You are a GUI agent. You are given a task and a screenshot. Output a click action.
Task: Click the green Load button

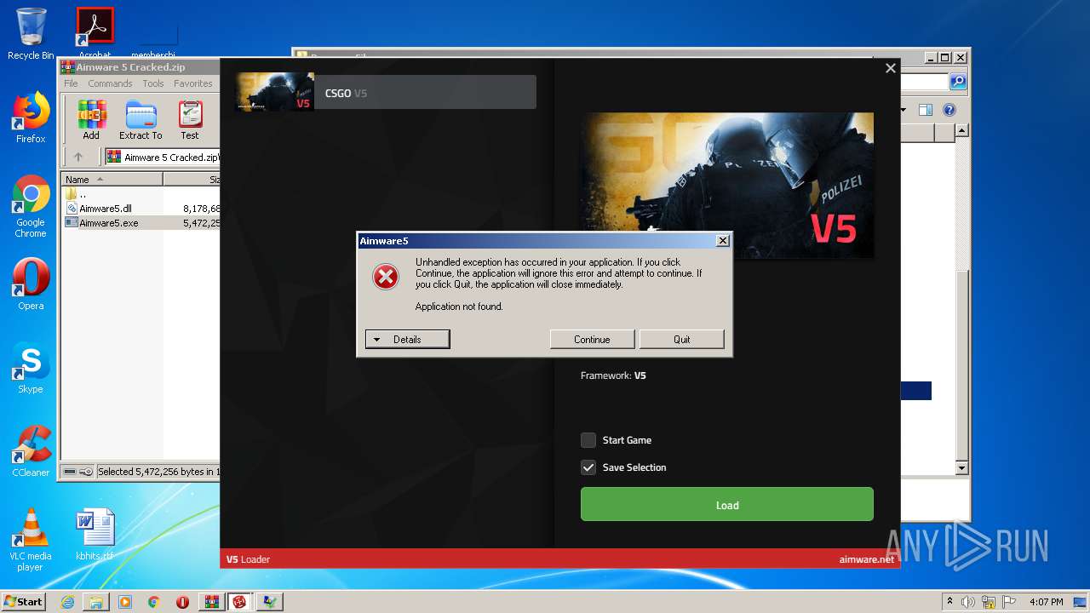tap(726, 504)
